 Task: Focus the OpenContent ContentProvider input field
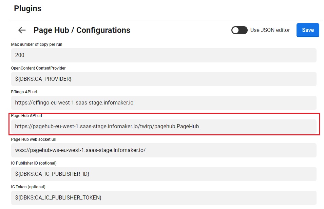[x=164, y=79]
